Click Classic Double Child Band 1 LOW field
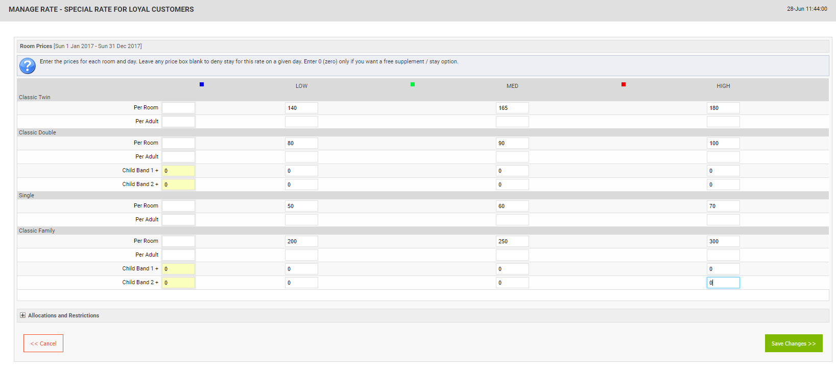 pyautogui.click(x=301, y=171)
